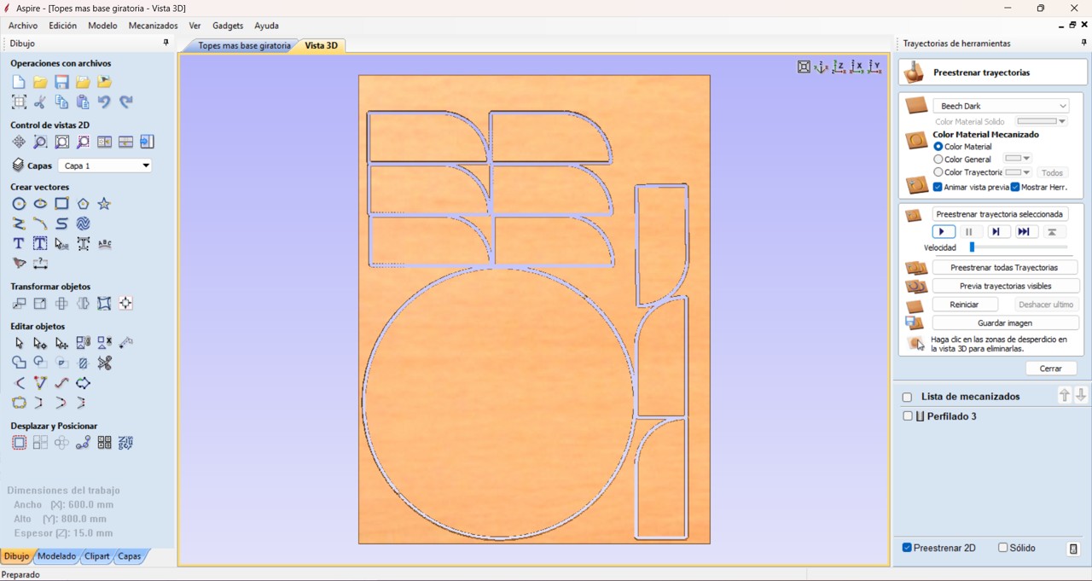The image size is (1092, 581).
Task: Switch to the Topes mas base giratoria tab
Action: coord(244,45)
